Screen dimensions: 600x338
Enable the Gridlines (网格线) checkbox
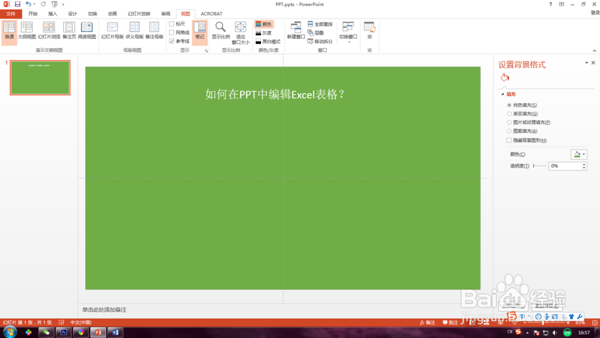[172, 32]
